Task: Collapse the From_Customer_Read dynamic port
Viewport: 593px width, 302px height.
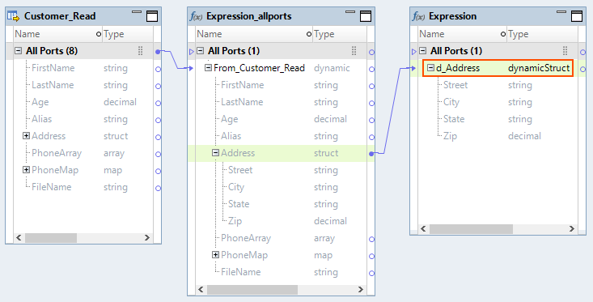Action: (x=208, y=68)
